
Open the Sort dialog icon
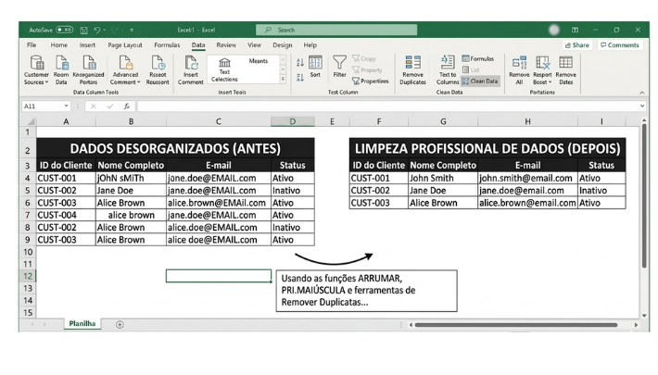[x=315, y=63]
